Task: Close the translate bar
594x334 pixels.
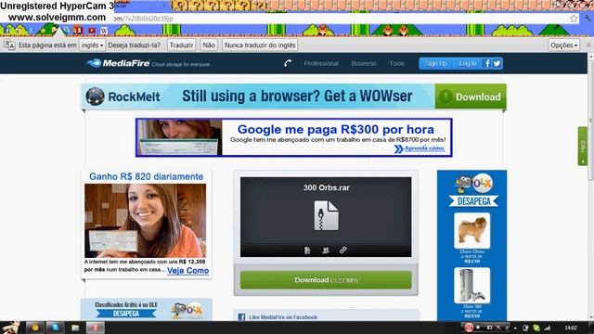Action: pos(588,45)
